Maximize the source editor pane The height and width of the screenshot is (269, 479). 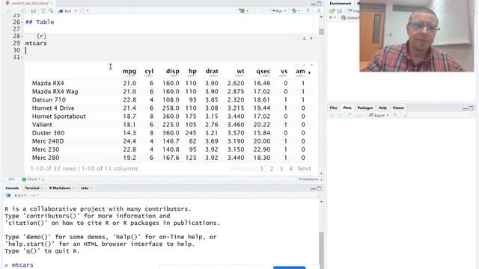[319, 4]
